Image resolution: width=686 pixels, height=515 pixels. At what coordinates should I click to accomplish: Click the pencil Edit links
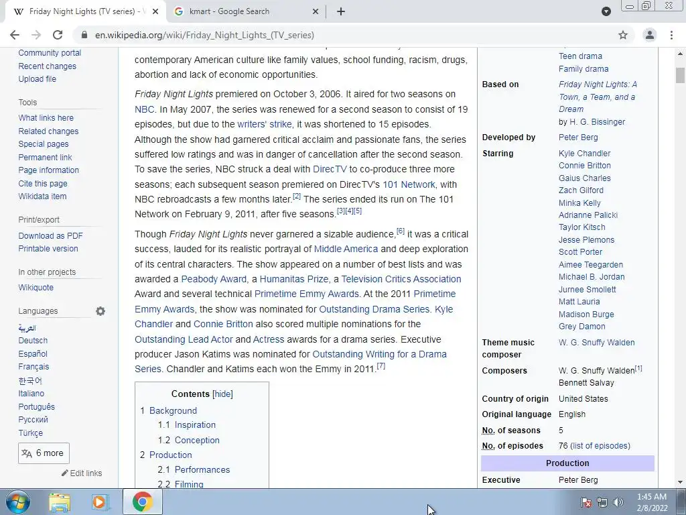click(x=82, y=473)
